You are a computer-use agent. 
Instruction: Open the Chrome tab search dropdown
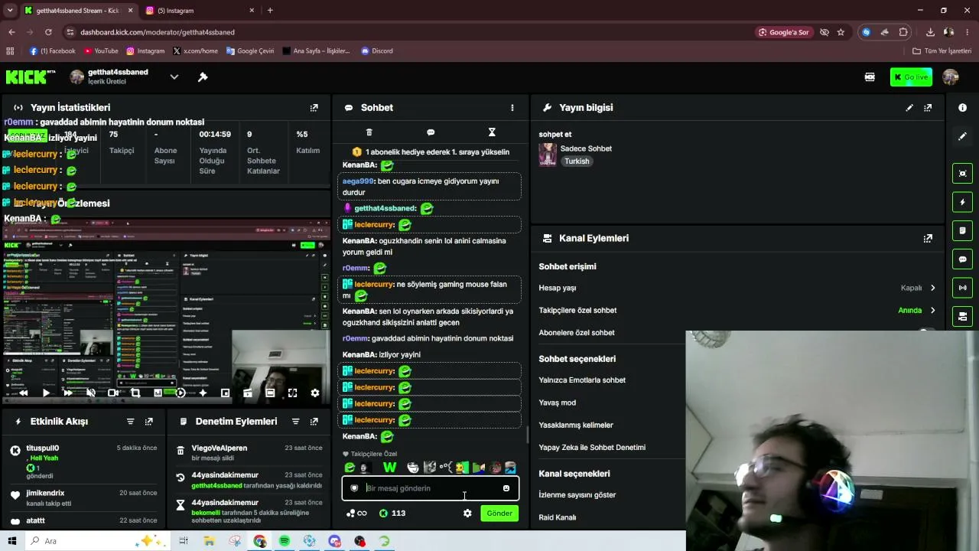(x=10, y=11)
